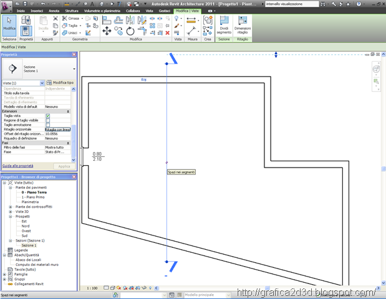Click Dividi segmento section tool
This screenshot has width=386, height=299.
coord(224,25)
